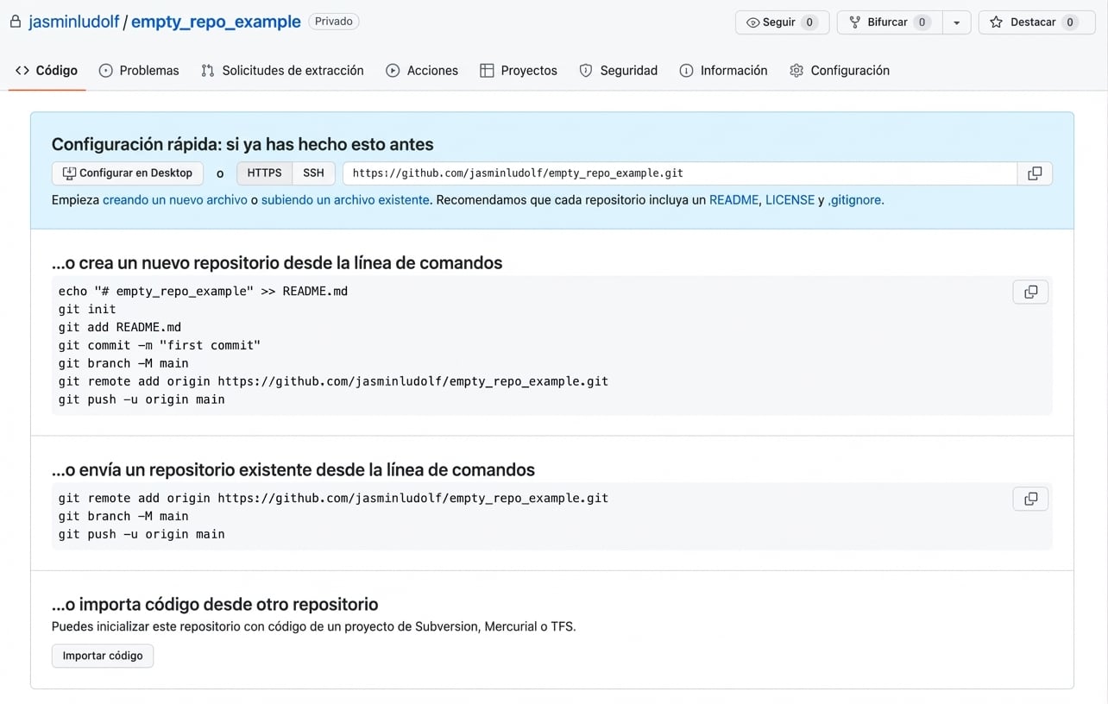Viewport: 1108px width, 704px height.
Task: Click the Seguir watch button
Action: pyautogui.click(x=782, y=22)
